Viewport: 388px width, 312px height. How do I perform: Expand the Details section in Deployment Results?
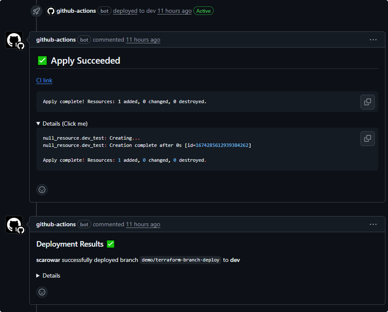[48, 275]
